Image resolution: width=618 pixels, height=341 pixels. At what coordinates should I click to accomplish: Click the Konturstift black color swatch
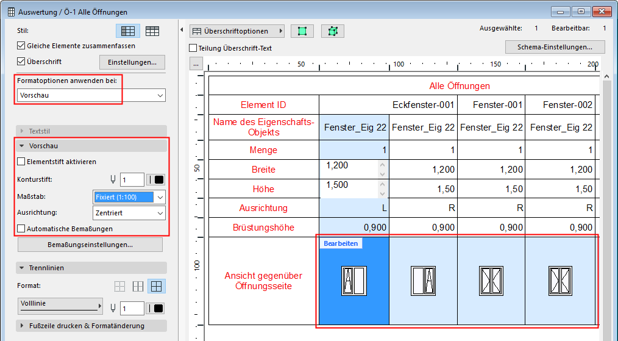[157, 180]
